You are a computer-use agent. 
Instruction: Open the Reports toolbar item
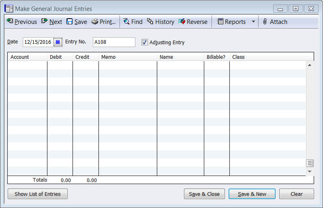(x=231, y=22)
